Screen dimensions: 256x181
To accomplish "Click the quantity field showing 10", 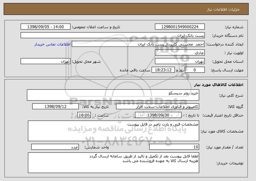I will 174,147.
